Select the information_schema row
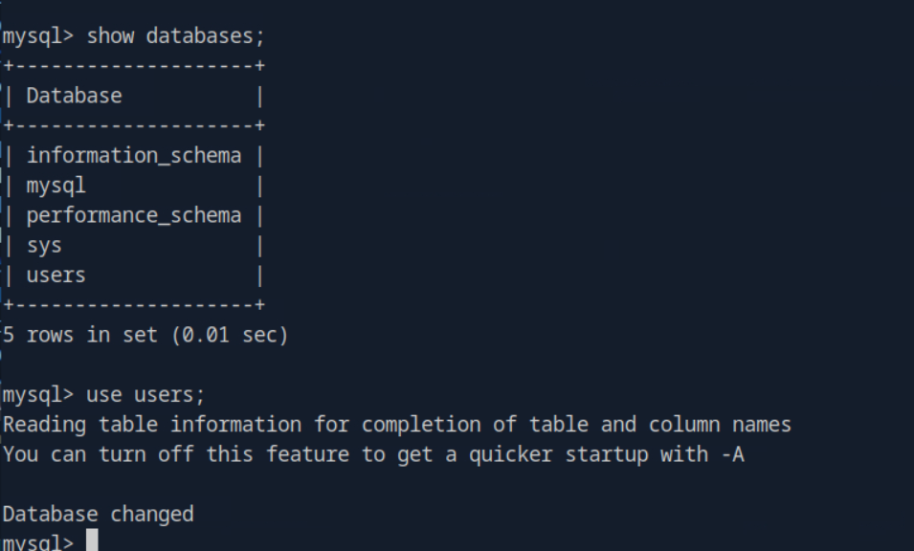This screenshot has height=551, width=914. (133, 155)
